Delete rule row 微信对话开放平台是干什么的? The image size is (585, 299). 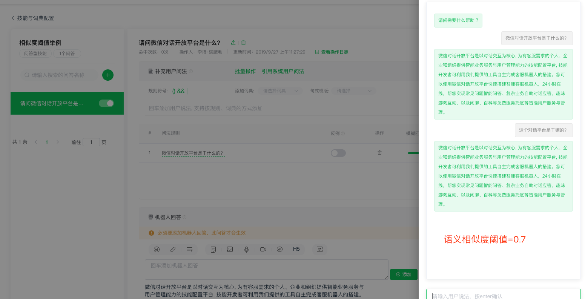coord(379,153)
